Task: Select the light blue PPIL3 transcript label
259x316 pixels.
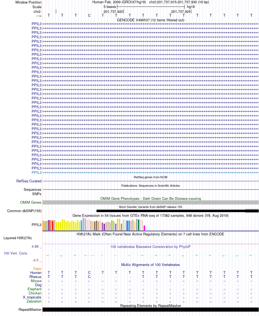Action: click(x=36, y=172)
